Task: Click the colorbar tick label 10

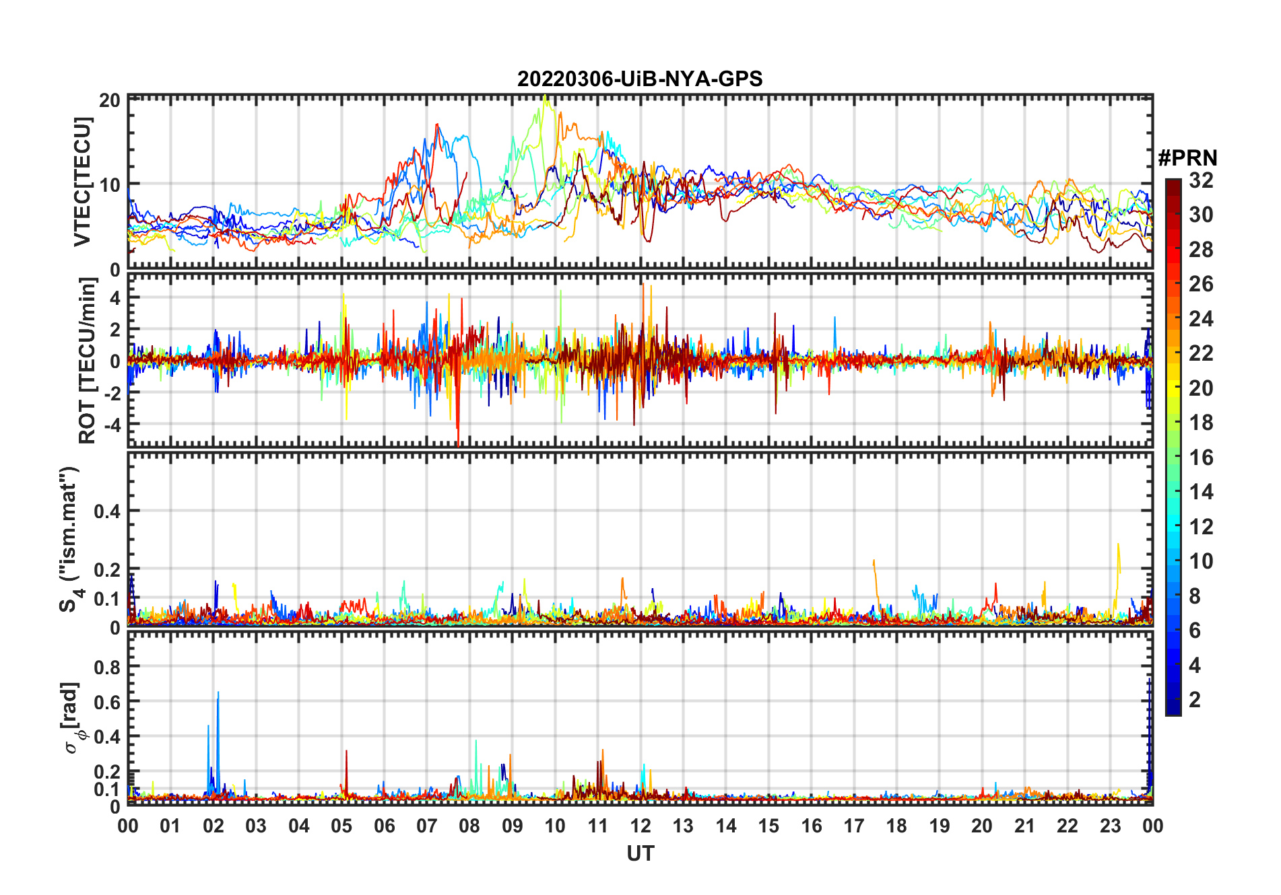Action: point(1201,561)
